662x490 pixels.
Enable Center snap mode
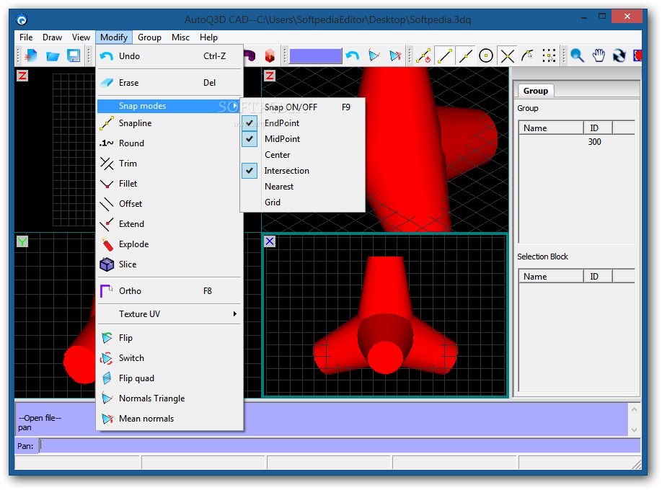point(302,155)
